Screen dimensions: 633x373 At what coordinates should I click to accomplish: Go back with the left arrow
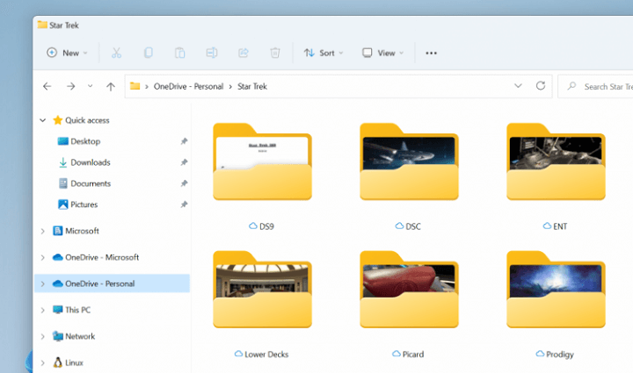pos(47,86)
